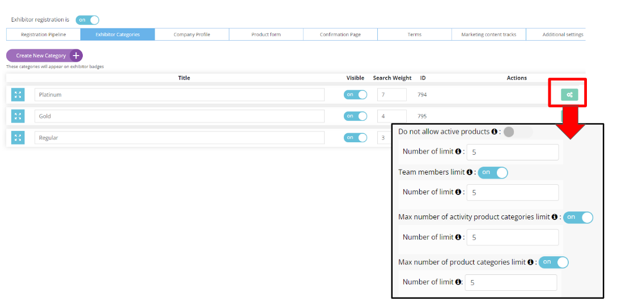626x301 pixels.
Task: Click info icon of Number of limit under active products
Action: coord(458,151)
